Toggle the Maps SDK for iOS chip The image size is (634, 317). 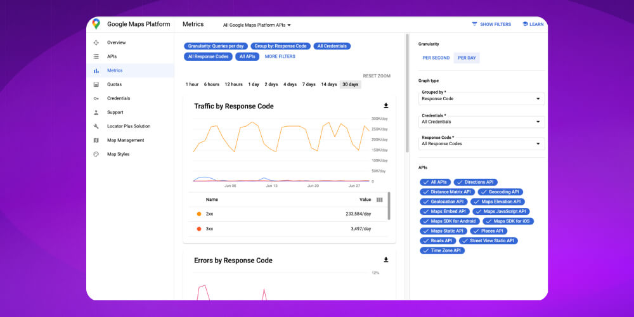508,221
